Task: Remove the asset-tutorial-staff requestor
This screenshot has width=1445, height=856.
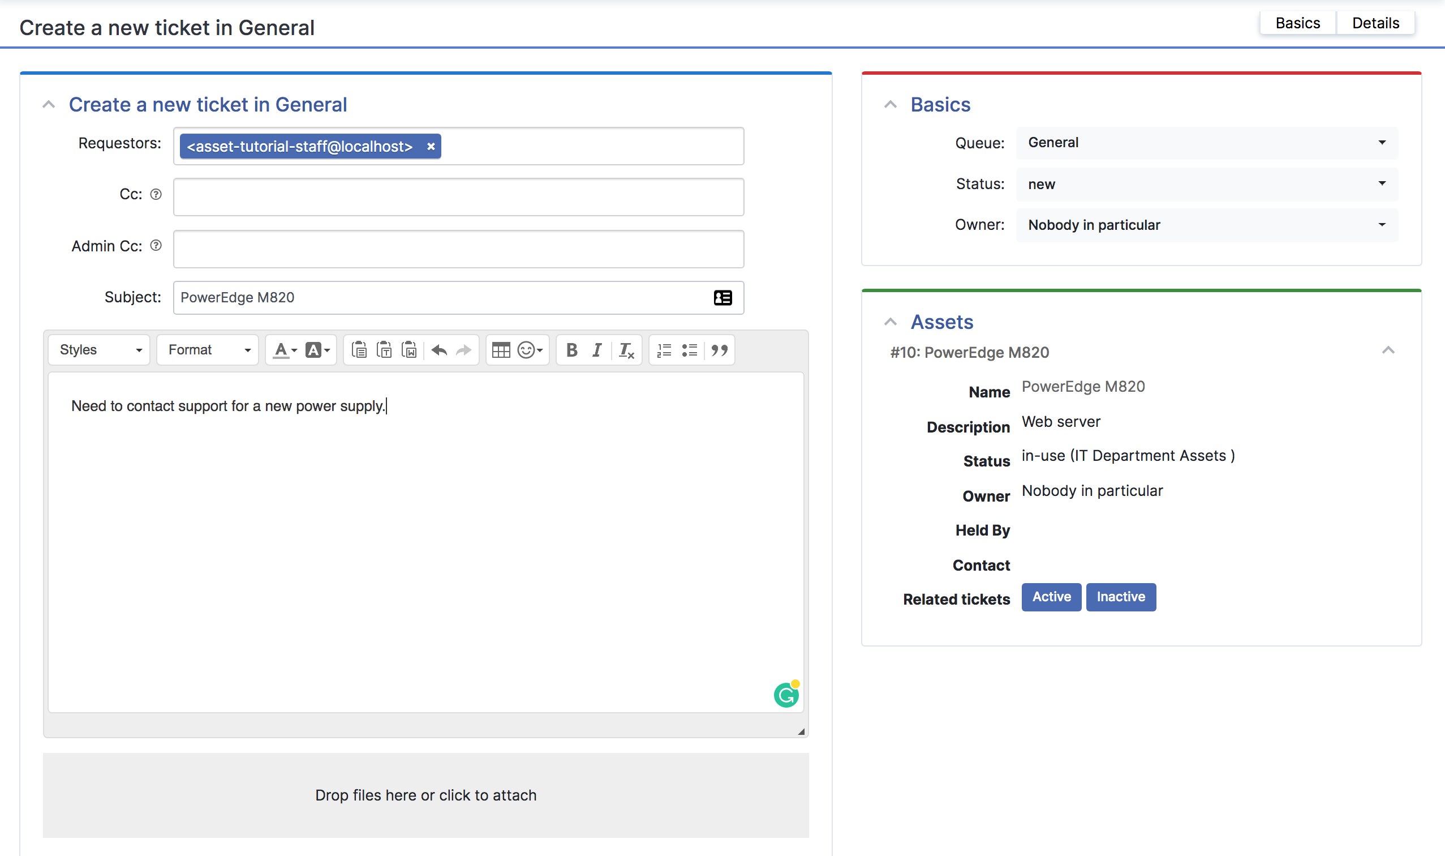Action: [x=431, y=146]
